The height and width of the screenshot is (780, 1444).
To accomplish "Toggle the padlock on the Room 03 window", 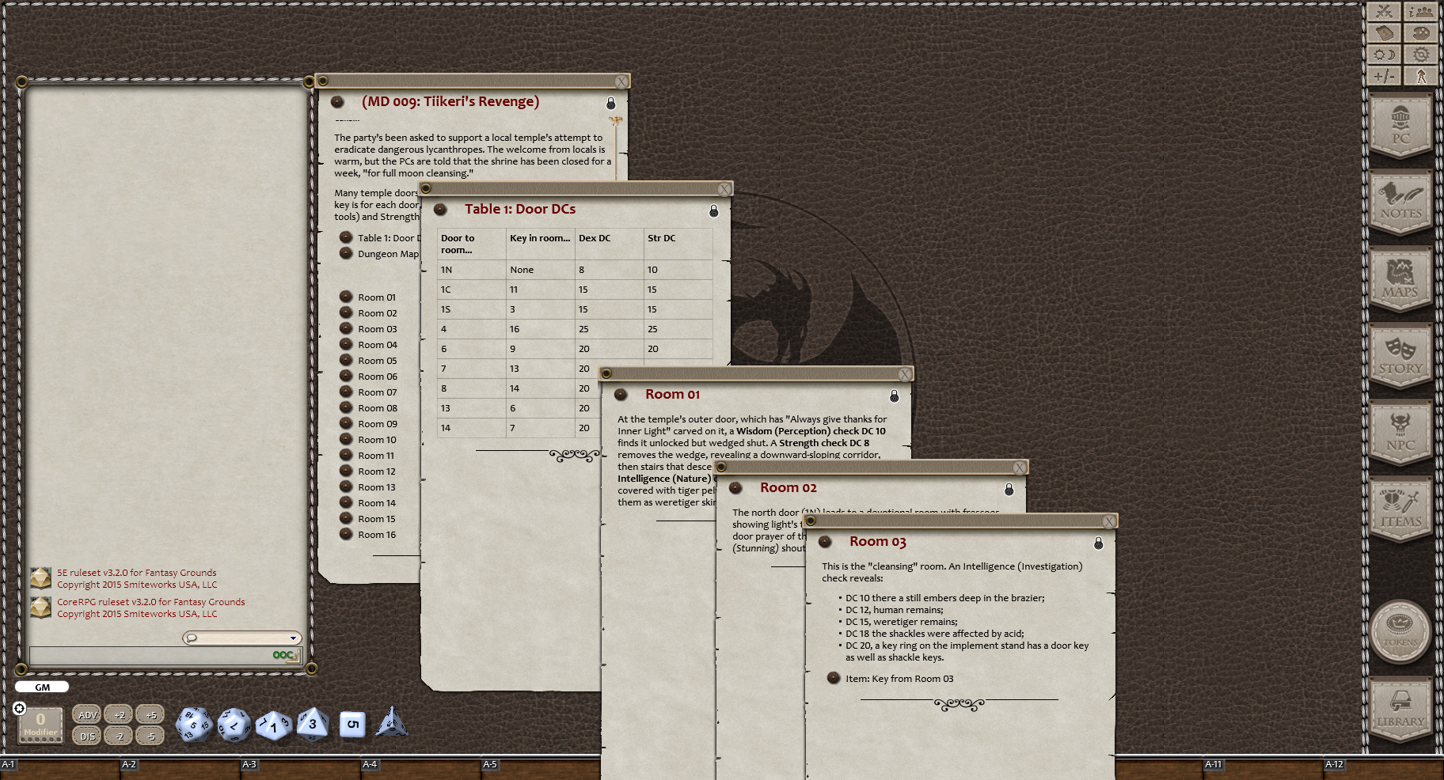I will (x=1099, y=543).
